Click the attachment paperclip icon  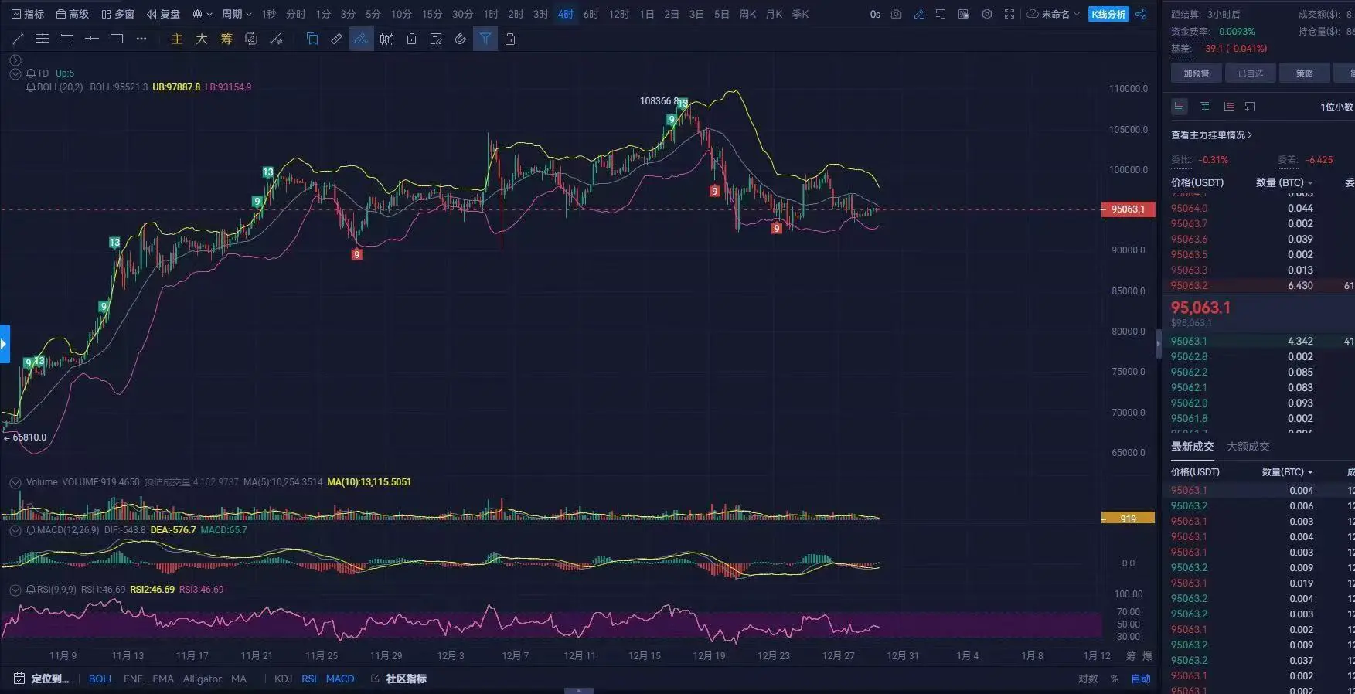tap(461, 39)
